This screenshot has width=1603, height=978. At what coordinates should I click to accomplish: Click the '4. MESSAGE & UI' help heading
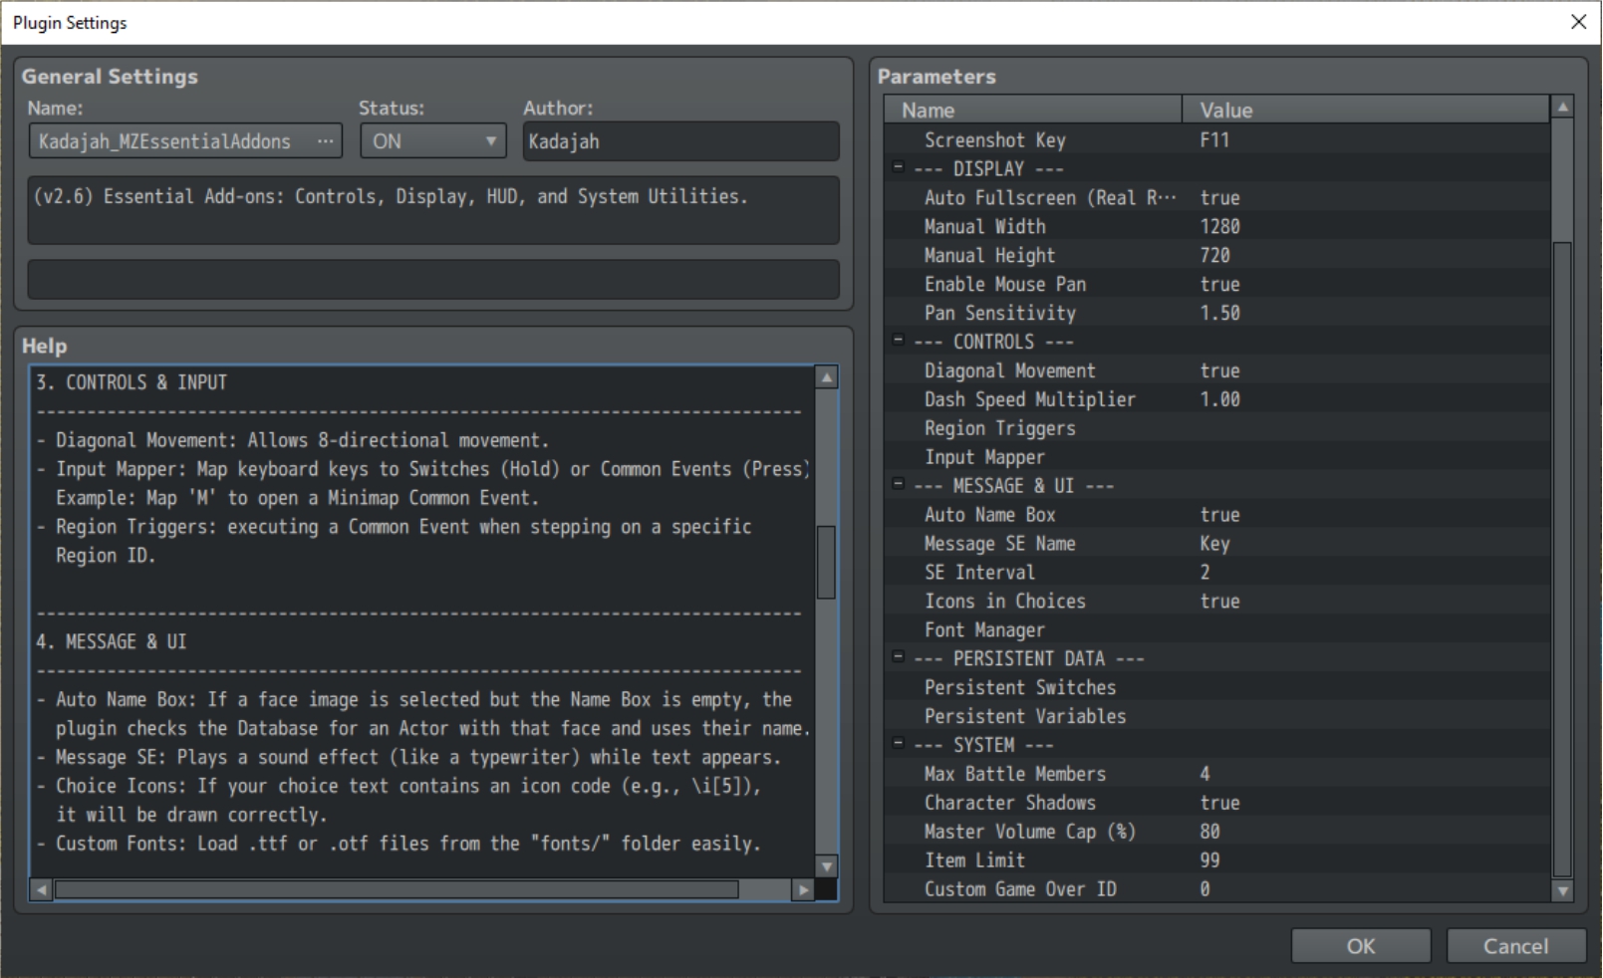coord(112,641)
